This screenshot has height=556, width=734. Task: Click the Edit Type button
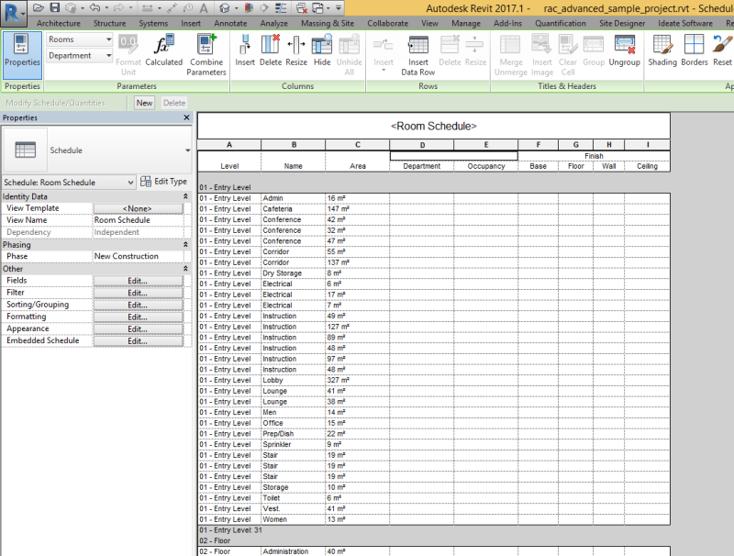click(164, 181)
